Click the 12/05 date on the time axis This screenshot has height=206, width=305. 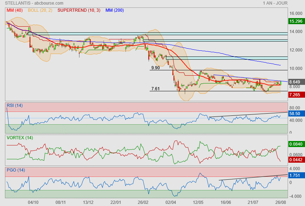click(198, 202)
